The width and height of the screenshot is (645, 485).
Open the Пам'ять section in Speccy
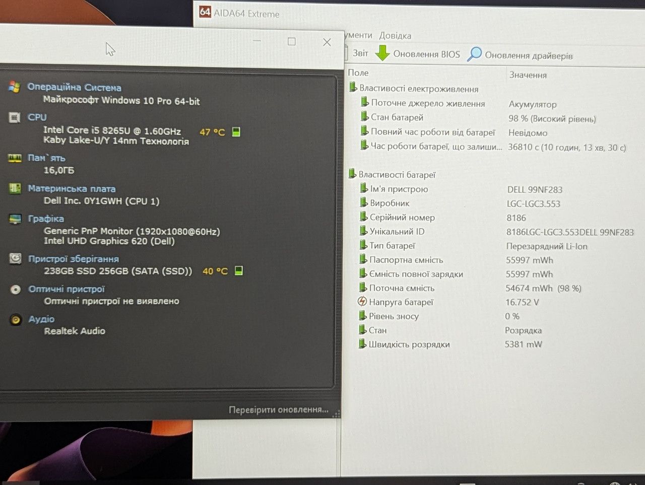tap(46, 158)
